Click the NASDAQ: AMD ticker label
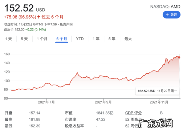Screen dimensions: 187x134 [165, 7]
